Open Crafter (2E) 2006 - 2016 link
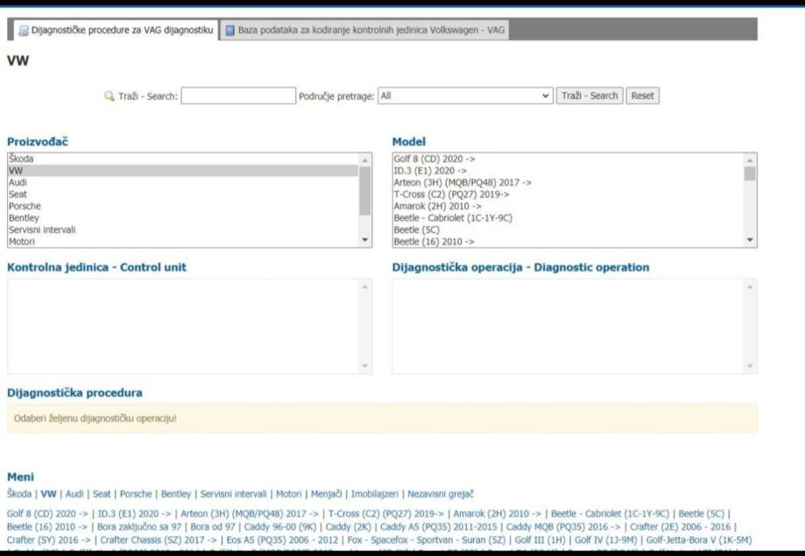 [681, 527]
